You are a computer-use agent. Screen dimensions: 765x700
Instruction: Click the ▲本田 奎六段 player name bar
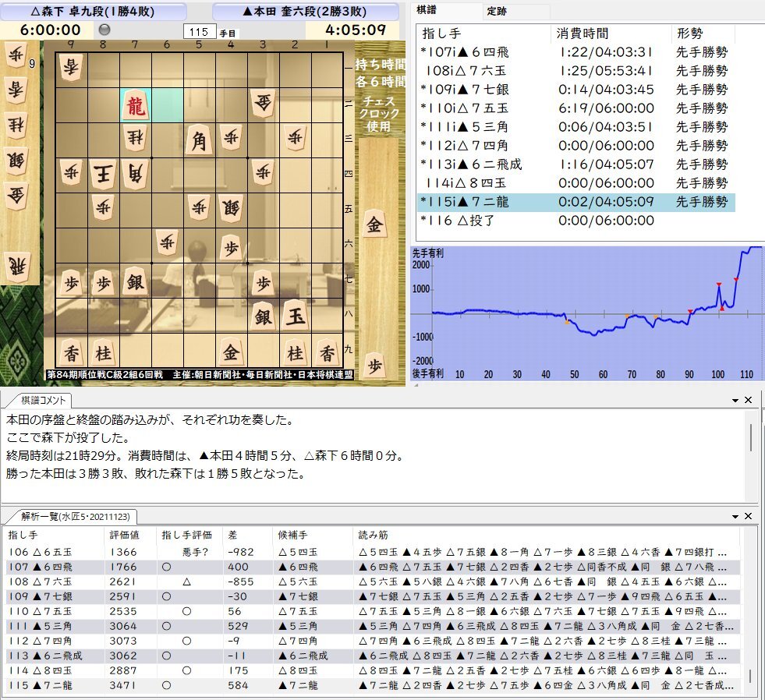pos(306,11)
